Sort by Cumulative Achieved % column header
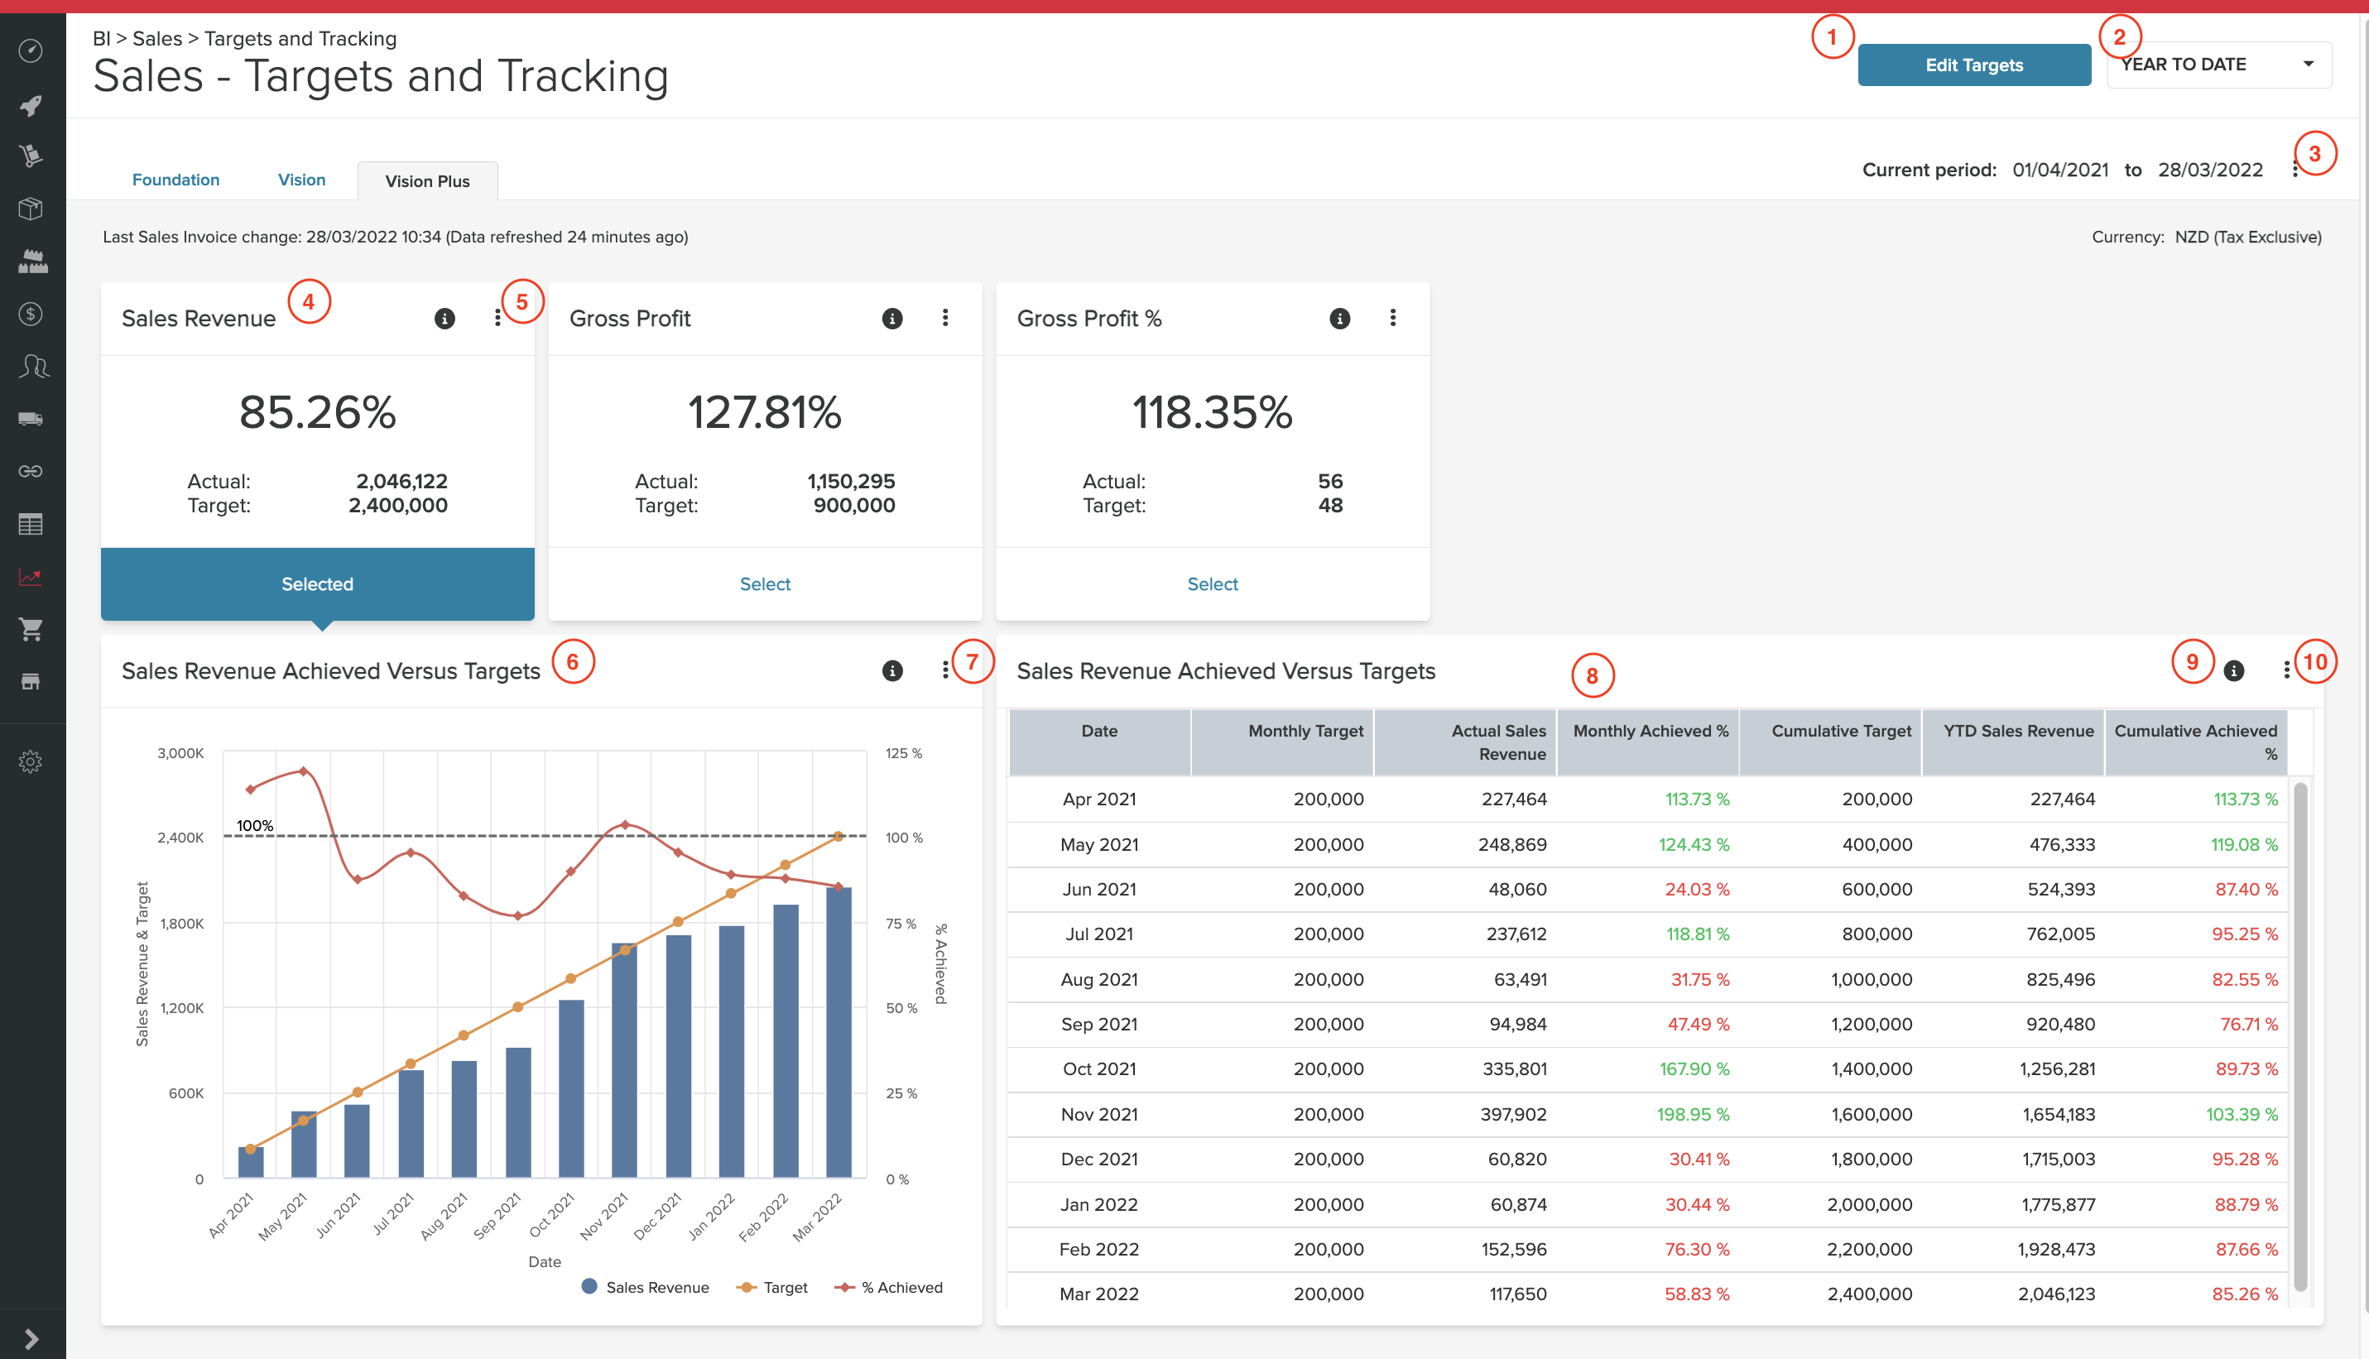Screen dimensions: 2369x1359 (x=2195, y=742)
